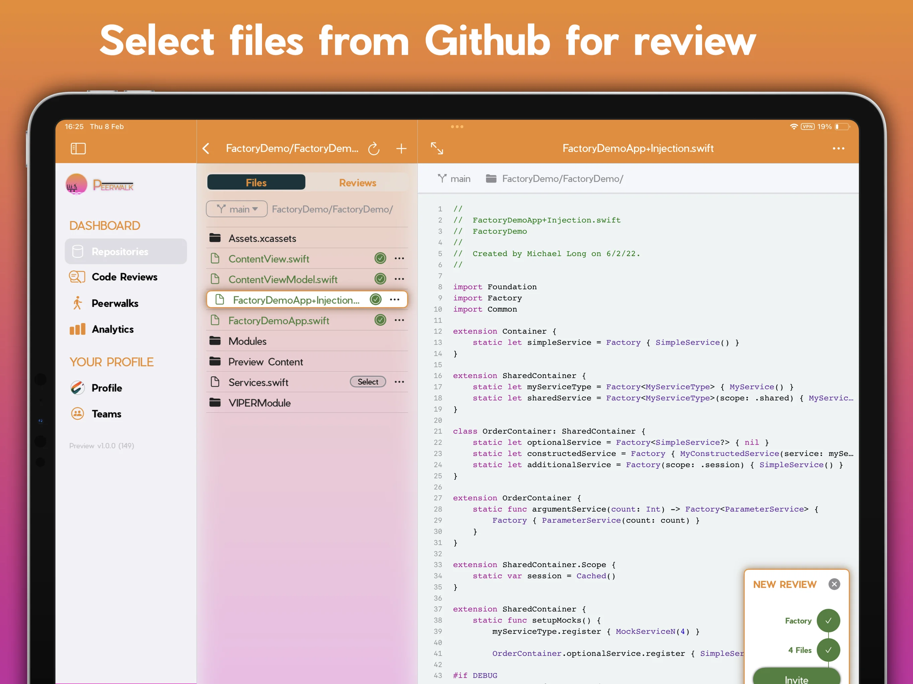Click the FactoryDemo/FactoryDemo/ path beside branch selector
The image size is (913, 684).
332,209
